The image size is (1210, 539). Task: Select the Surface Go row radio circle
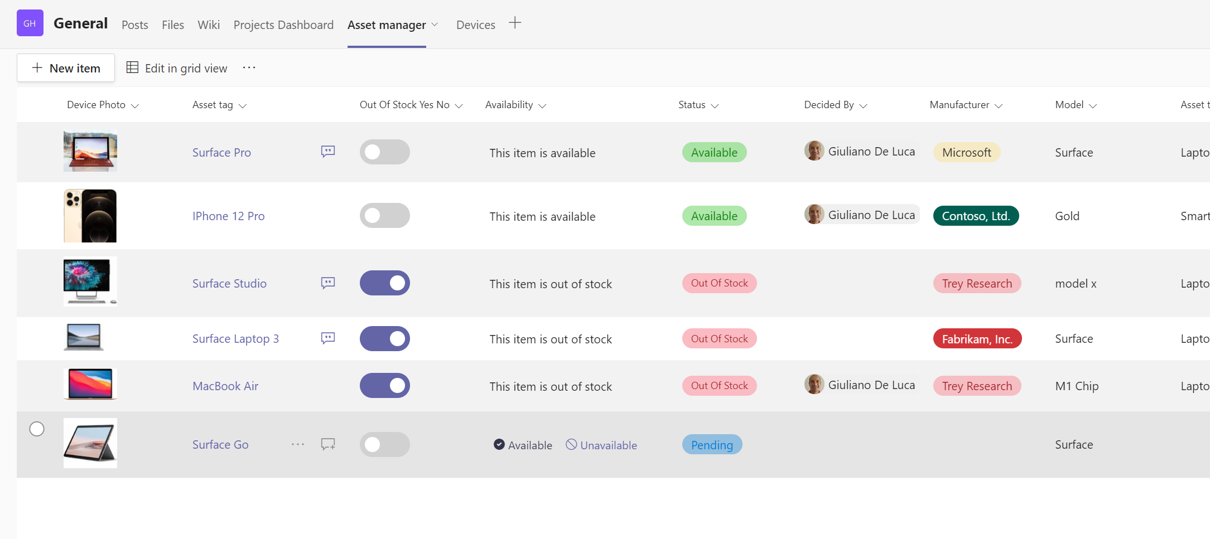pos(37,429)
